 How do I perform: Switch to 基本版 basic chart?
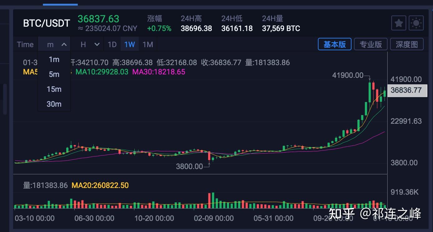335,44
